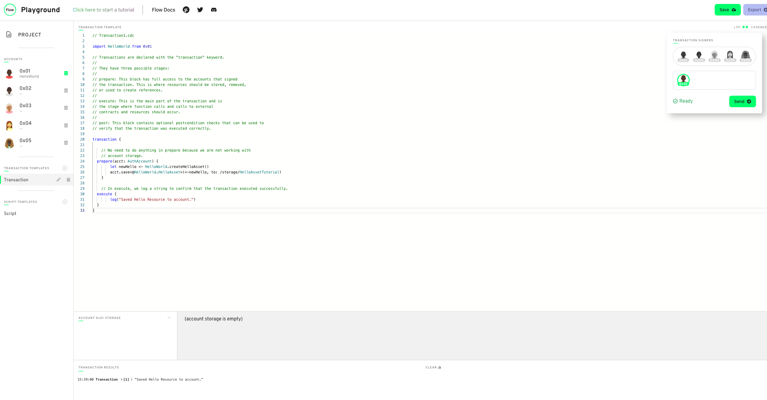This screenshot has height=400, width=767.
Task: Open the Script template item
Action: pos(10,214)
